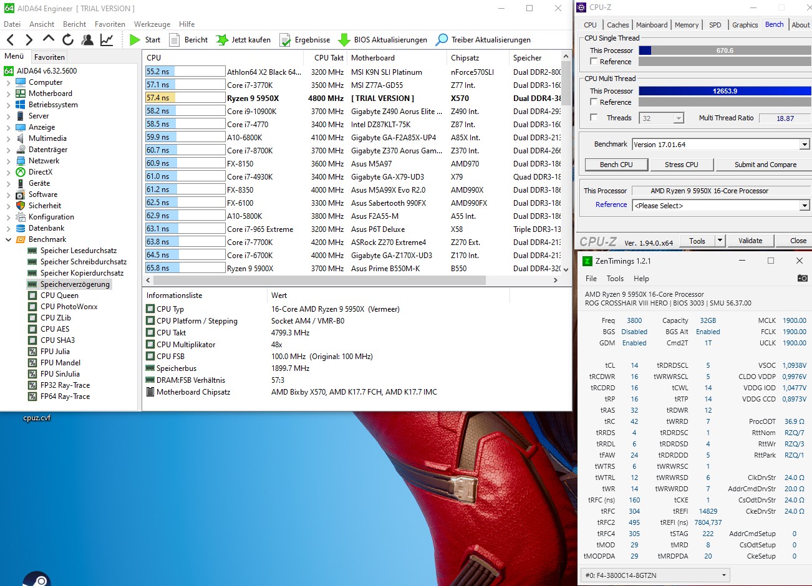
Task: Click BIOS Aktualisierungen toolbar item
Action: pos(383,40)
